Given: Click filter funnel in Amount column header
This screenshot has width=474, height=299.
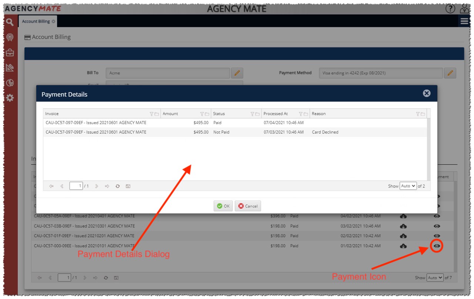Looking at the screenshot, I should coord(202,114).
